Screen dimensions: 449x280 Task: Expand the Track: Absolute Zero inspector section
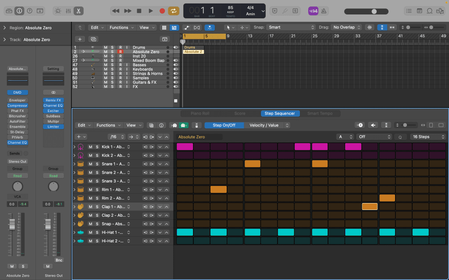tap(4, 39)
